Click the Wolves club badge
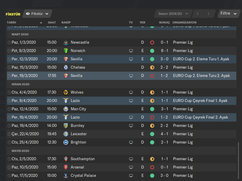 tap(66, 92)
